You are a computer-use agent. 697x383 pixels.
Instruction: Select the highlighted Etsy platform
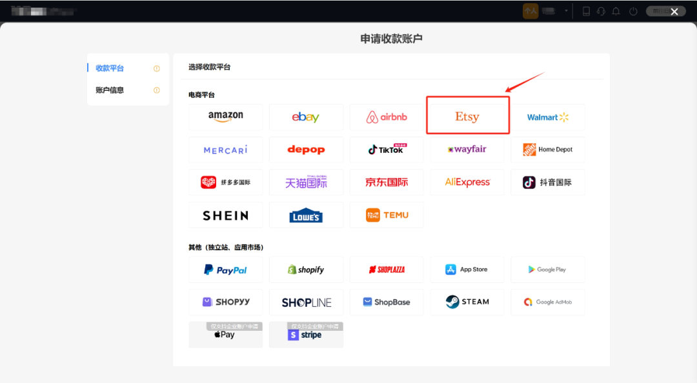(x=467, y=116)
